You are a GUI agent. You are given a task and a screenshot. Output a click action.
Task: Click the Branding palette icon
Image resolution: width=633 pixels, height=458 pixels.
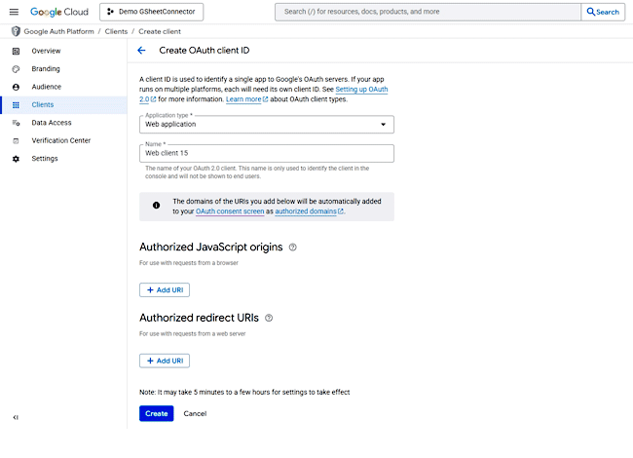point(16,69)
